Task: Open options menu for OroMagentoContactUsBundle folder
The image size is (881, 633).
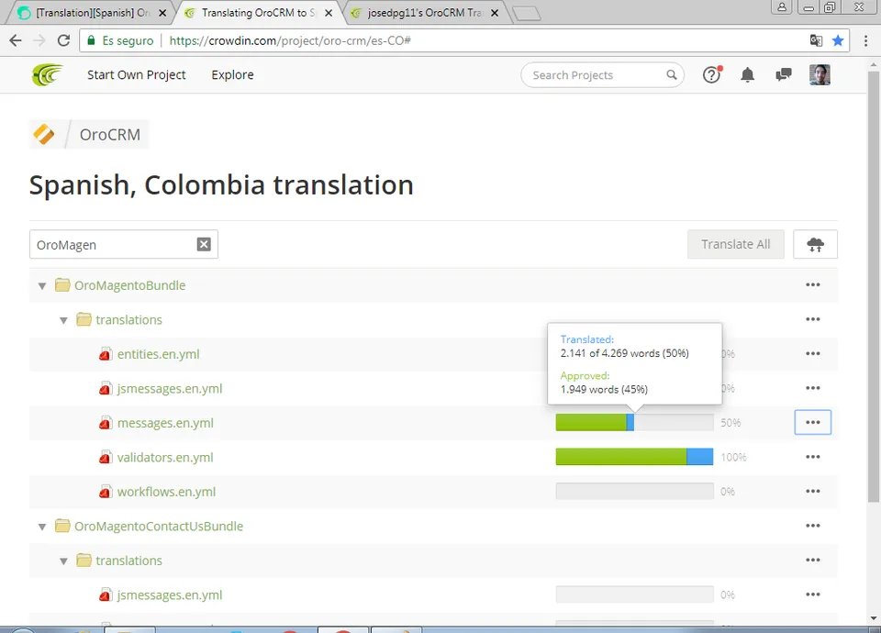Action: click(813, 526)
